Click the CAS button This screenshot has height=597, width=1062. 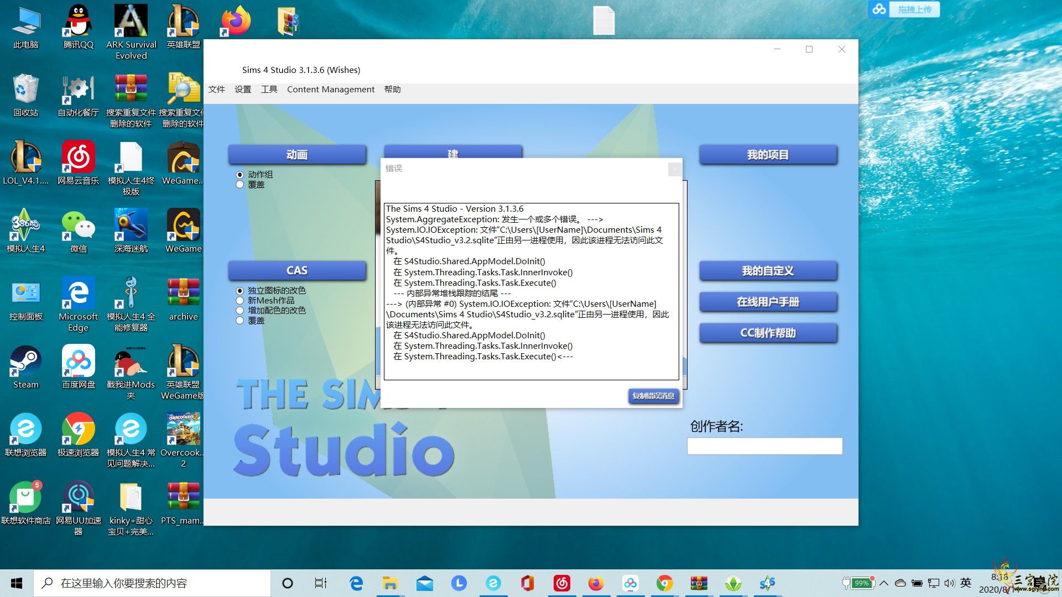coord(297,270)
